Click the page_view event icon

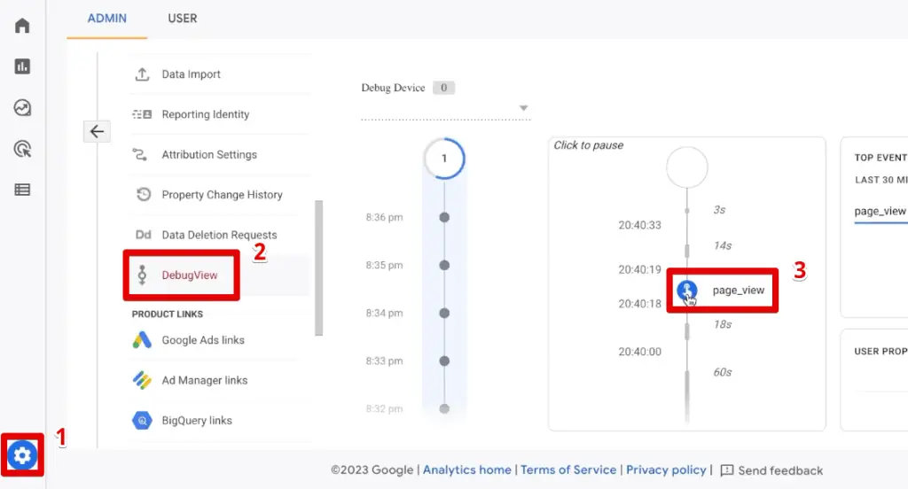pyautogui.click(x=687, y=291)
